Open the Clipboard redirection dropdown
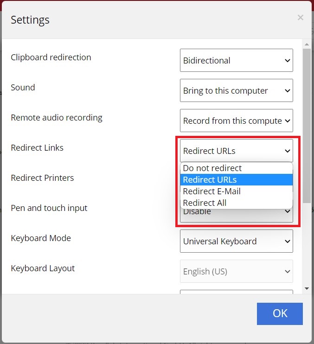The image size is (314, 344). 236,60
